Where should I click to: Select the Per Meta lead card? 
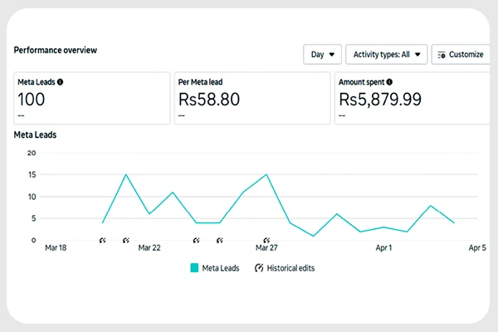pos(252,98)
